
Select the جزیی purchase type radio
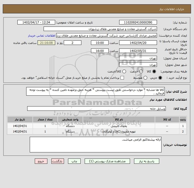tap(160, 78)
